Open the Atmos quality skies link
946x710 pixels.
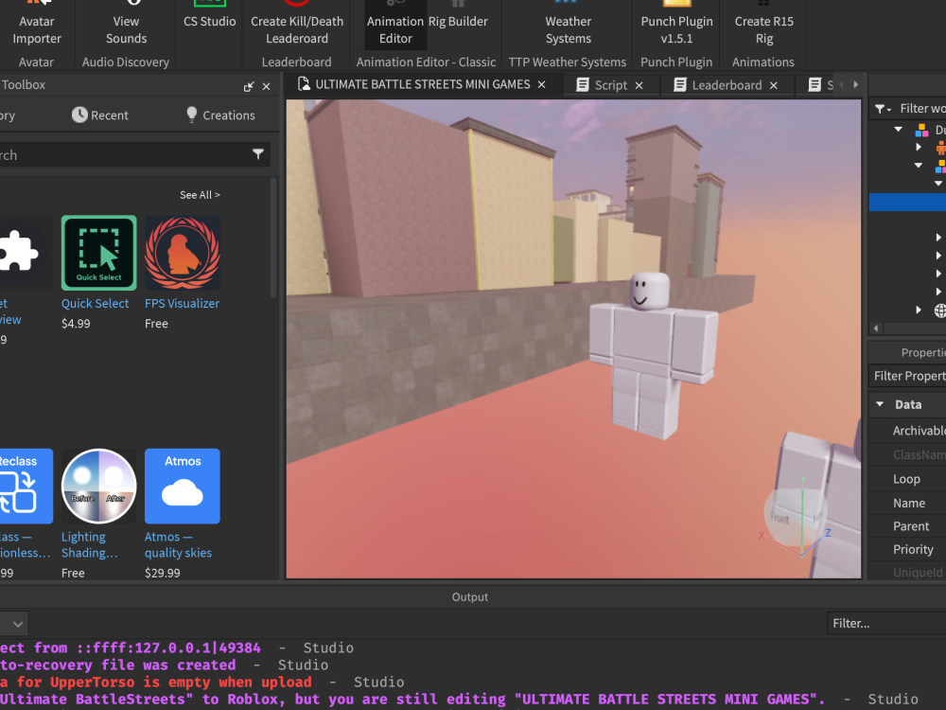(x=178, y=544)
